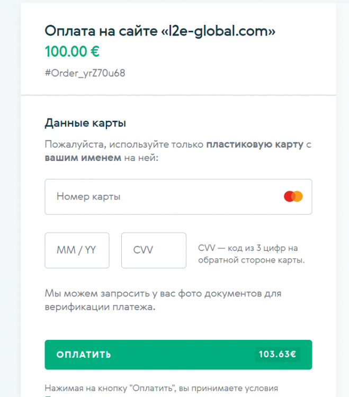Click the MM / YY expiry field
Image resolution: width=349 pixels, height=397 pixels.
[x=77, y=250]
